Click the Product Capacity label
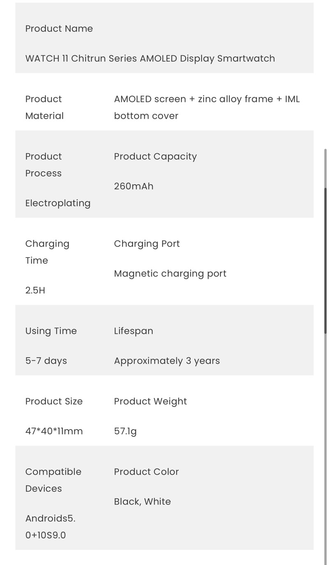 click(155, 156)
